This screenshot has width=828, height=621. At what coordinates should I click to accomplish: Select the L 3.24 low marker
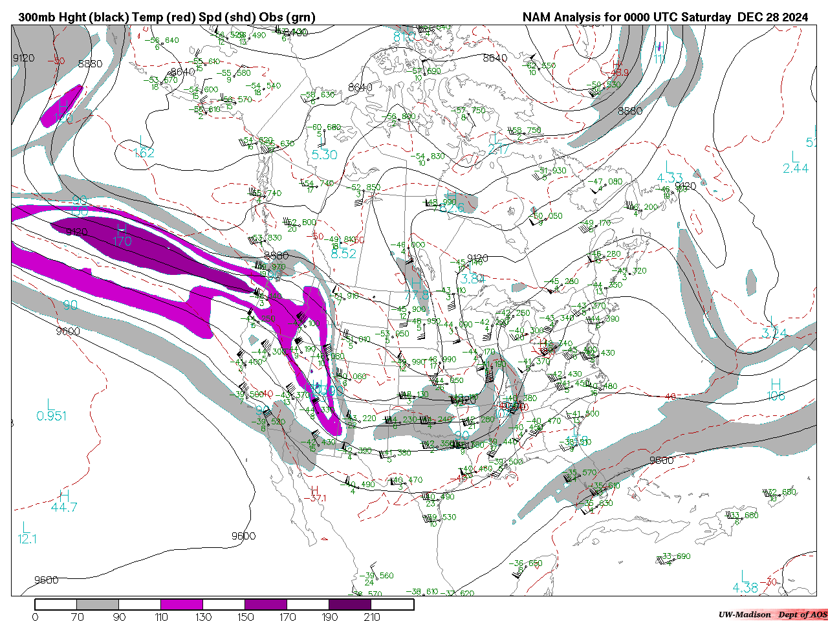774,327
